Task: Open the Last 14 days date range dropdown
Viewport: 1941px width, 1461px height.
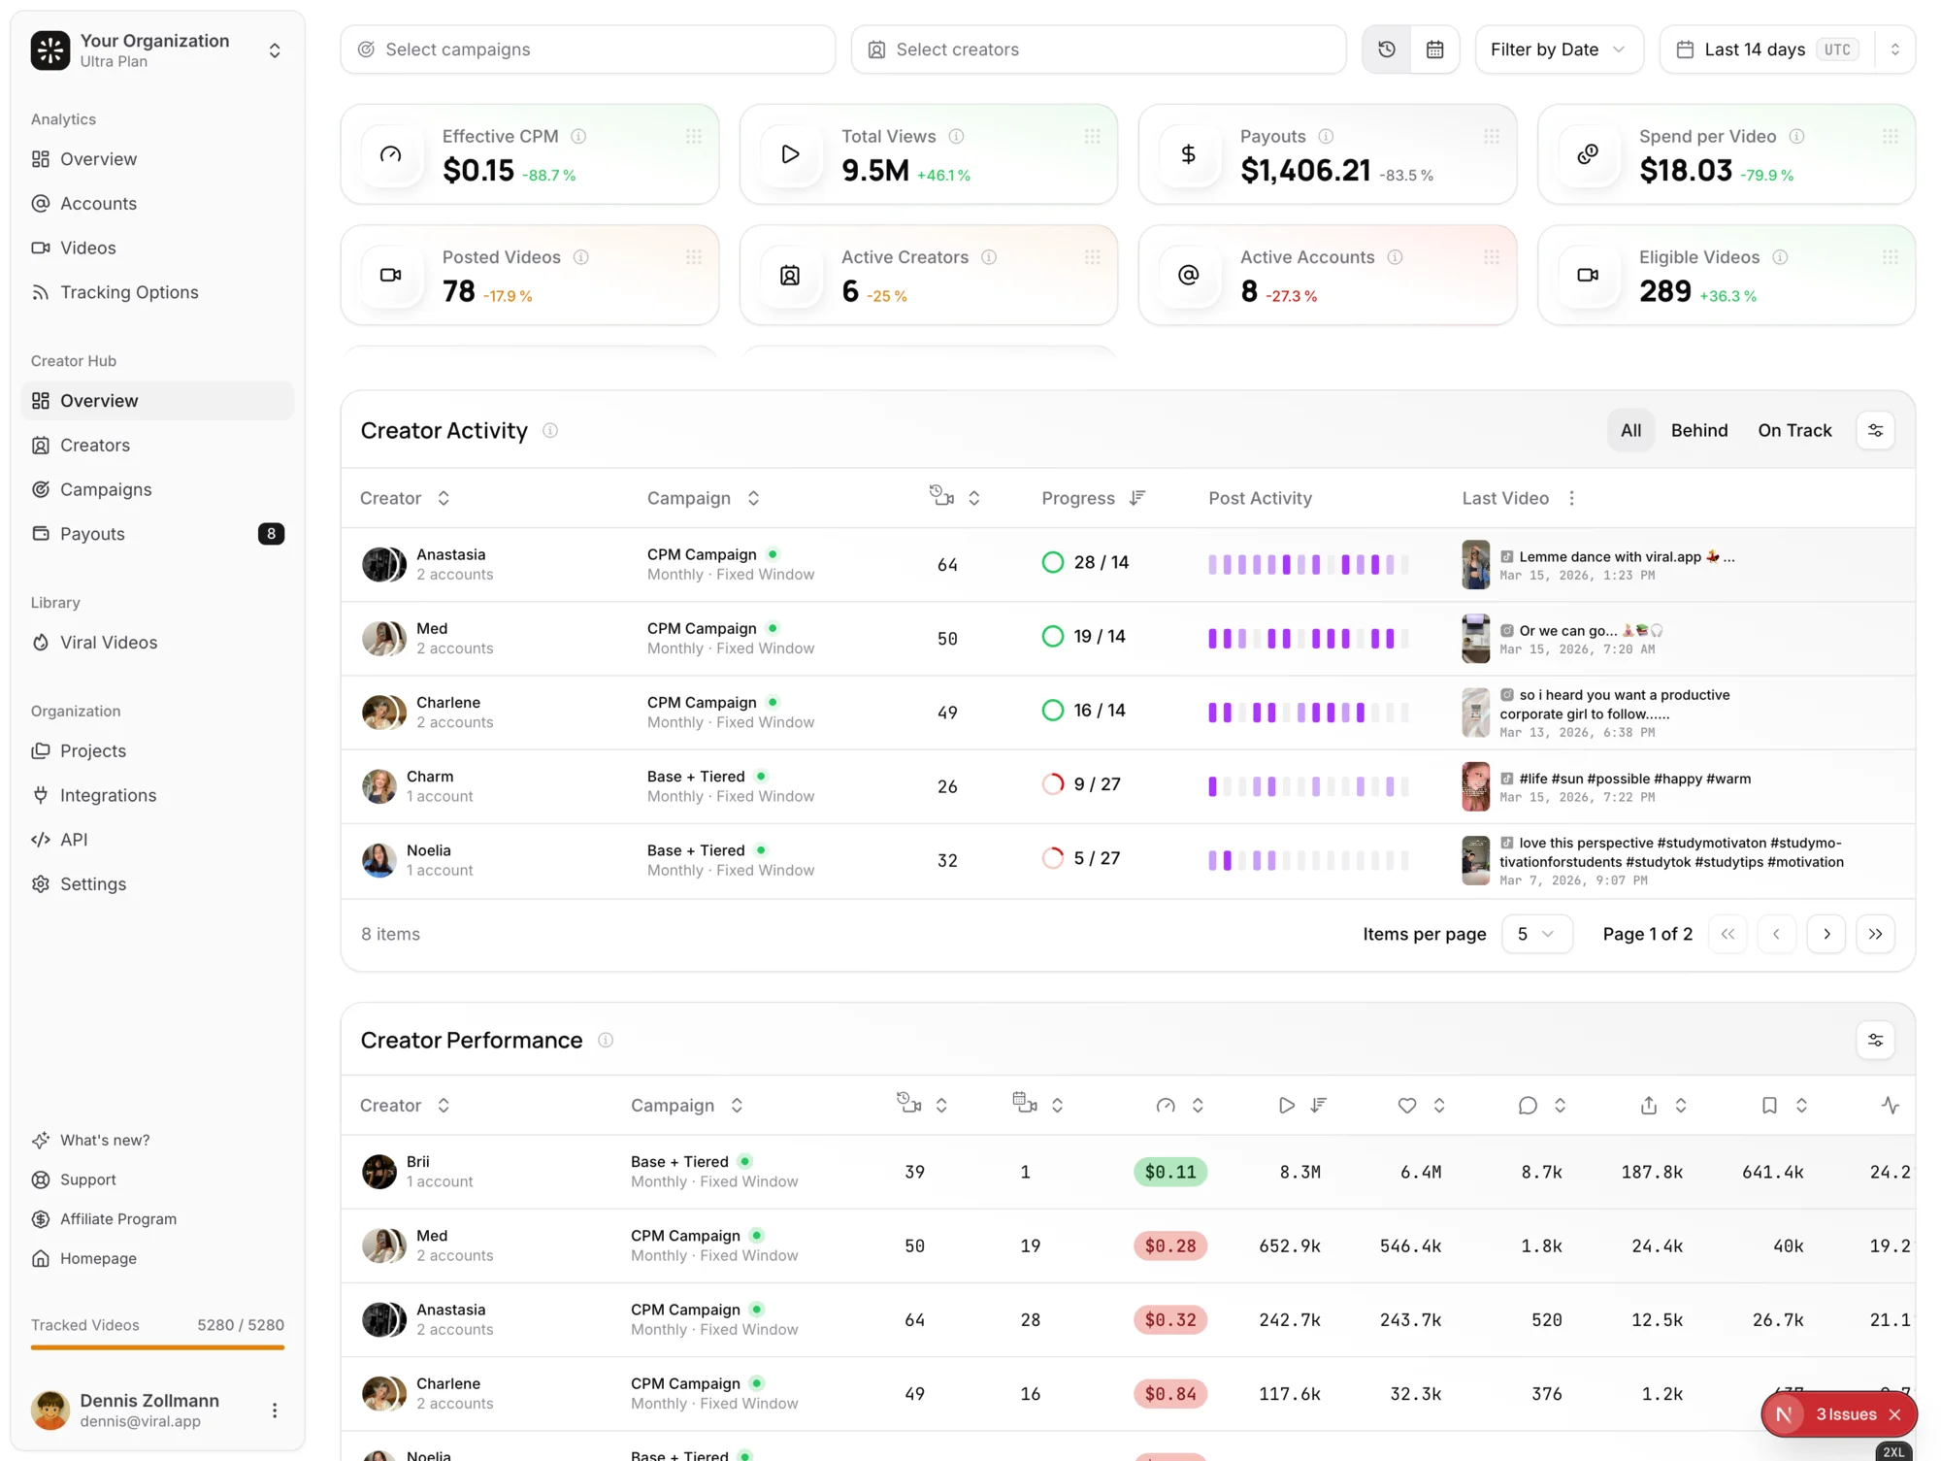Action: [1786, 49]
